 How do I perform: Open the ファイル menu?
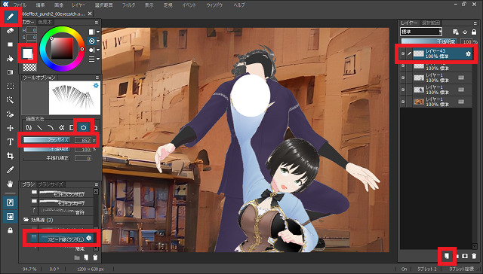click(x=20, y=5)
